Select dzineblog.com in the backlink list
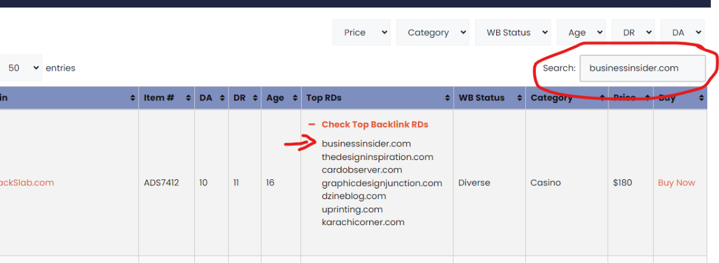This screenshot has width=719, height=263. [x=354, y=196]
